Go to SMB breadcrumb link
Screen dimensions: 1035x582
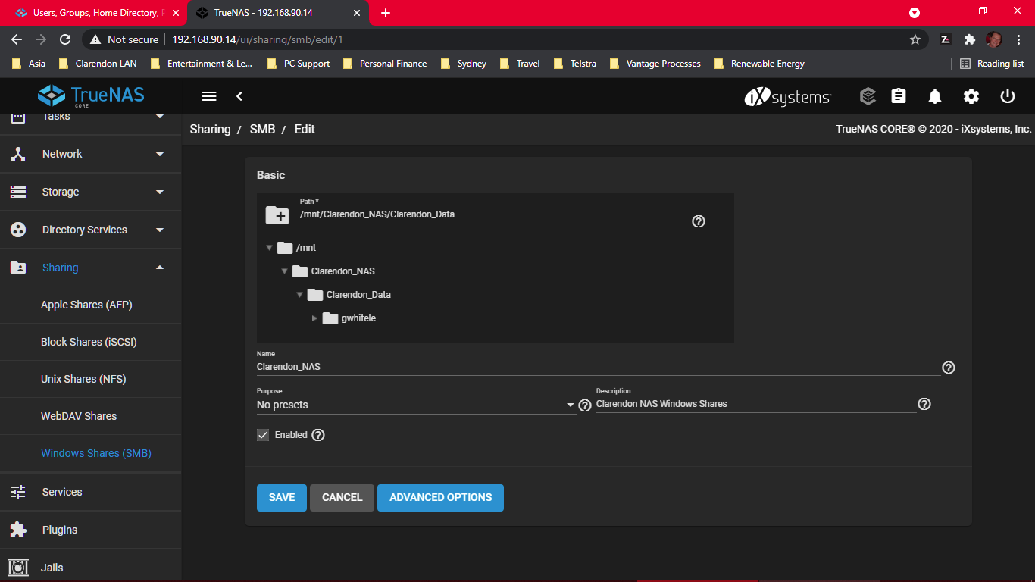tap(262, 130)
